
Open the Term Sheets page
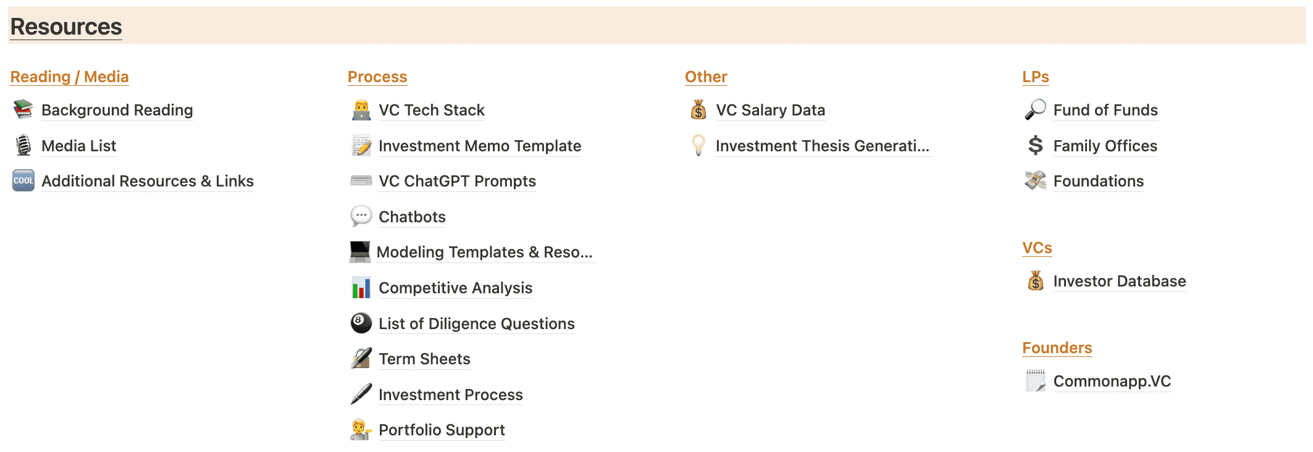[x=424, y=359]
